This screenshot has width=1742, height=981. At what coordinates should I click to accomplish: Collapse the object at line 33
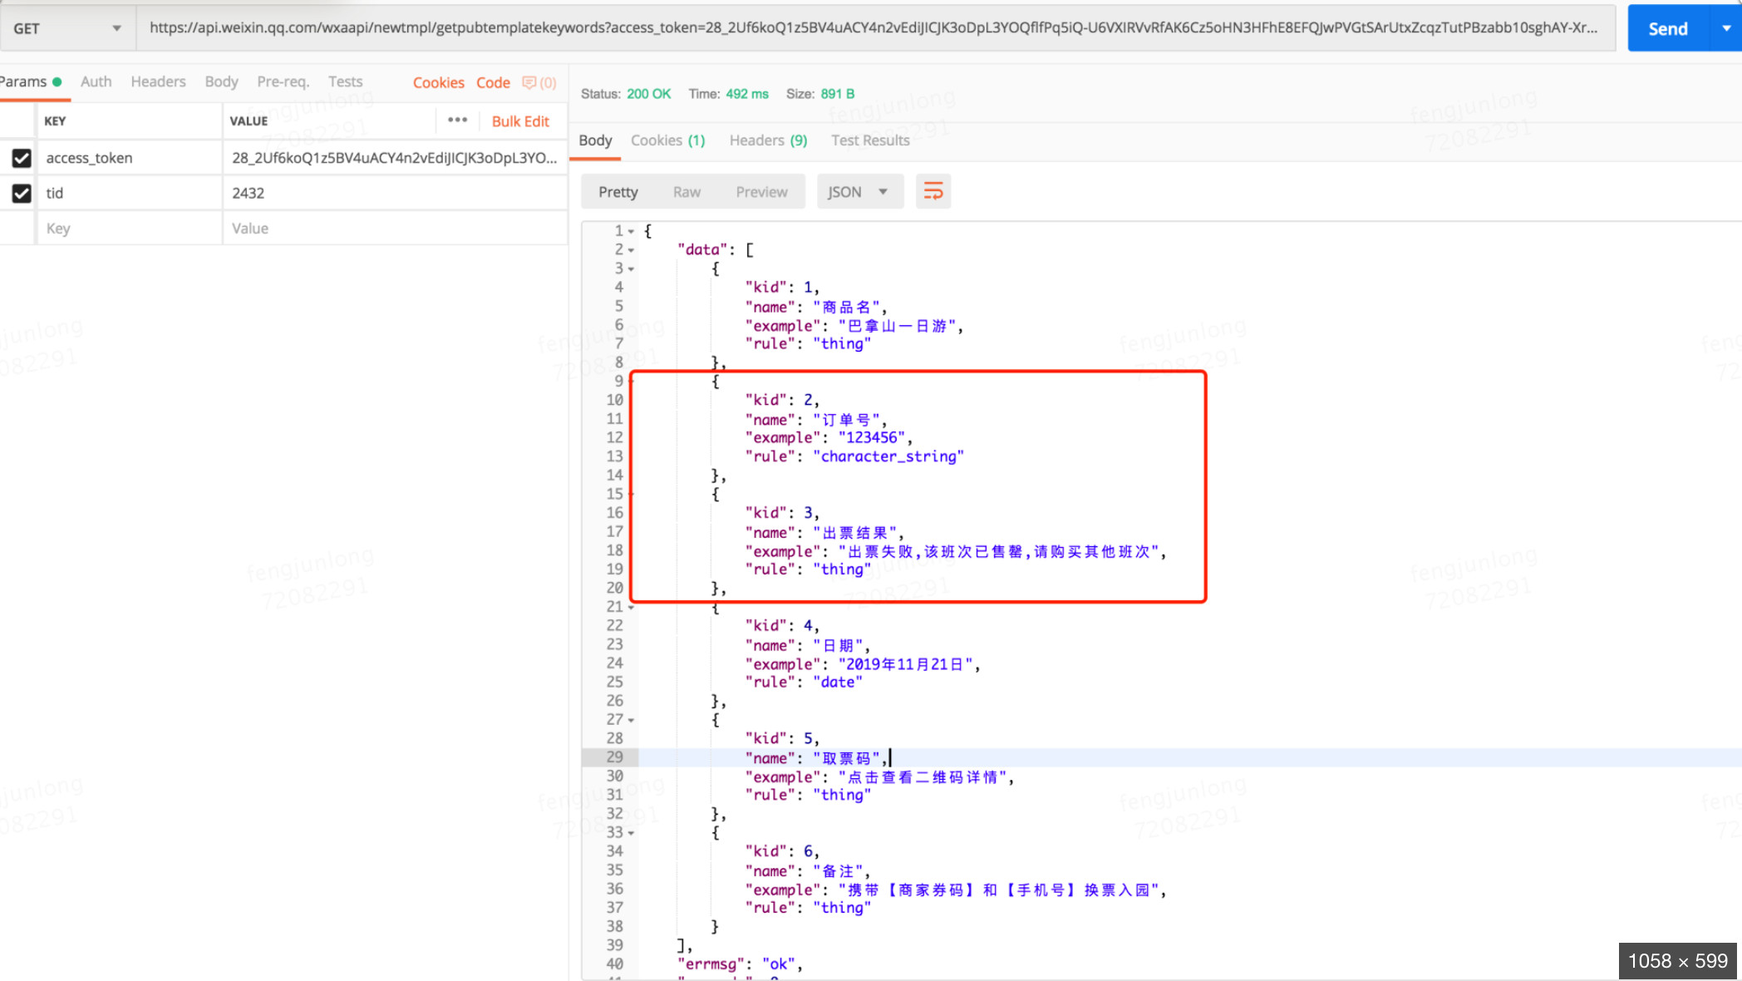[x=631, y=833]
